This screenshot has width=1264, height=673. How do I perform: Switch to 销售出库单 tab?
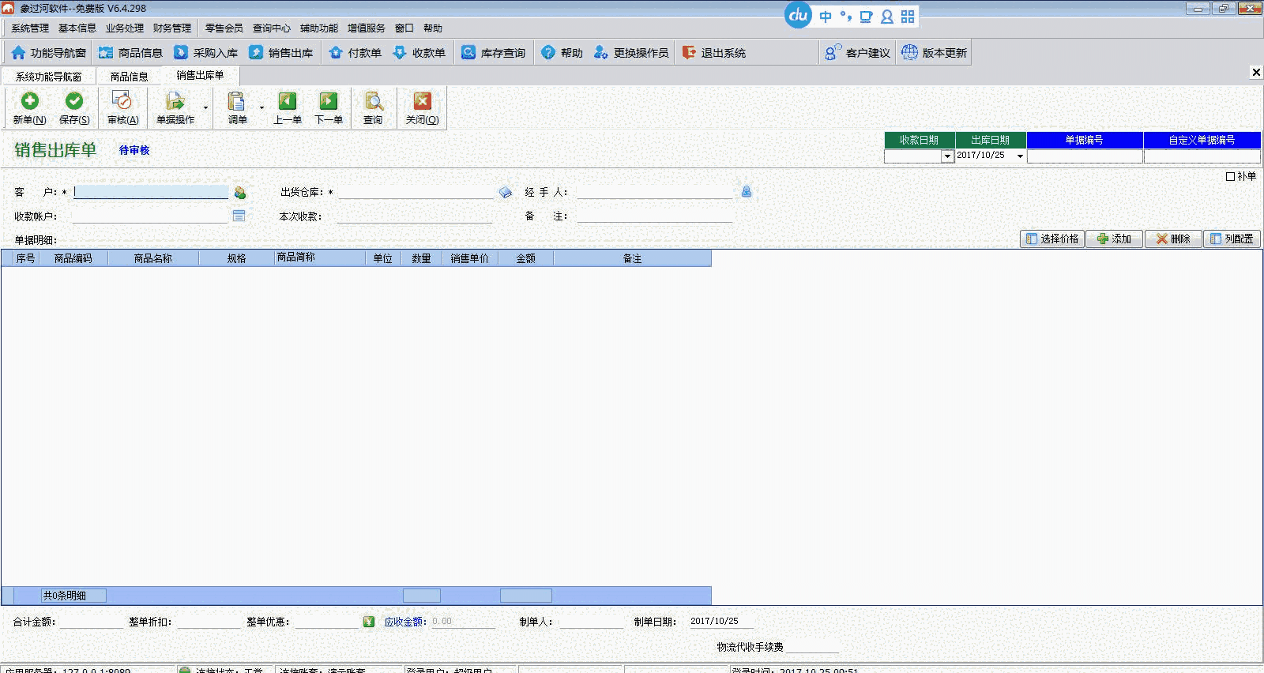[201, 76]
